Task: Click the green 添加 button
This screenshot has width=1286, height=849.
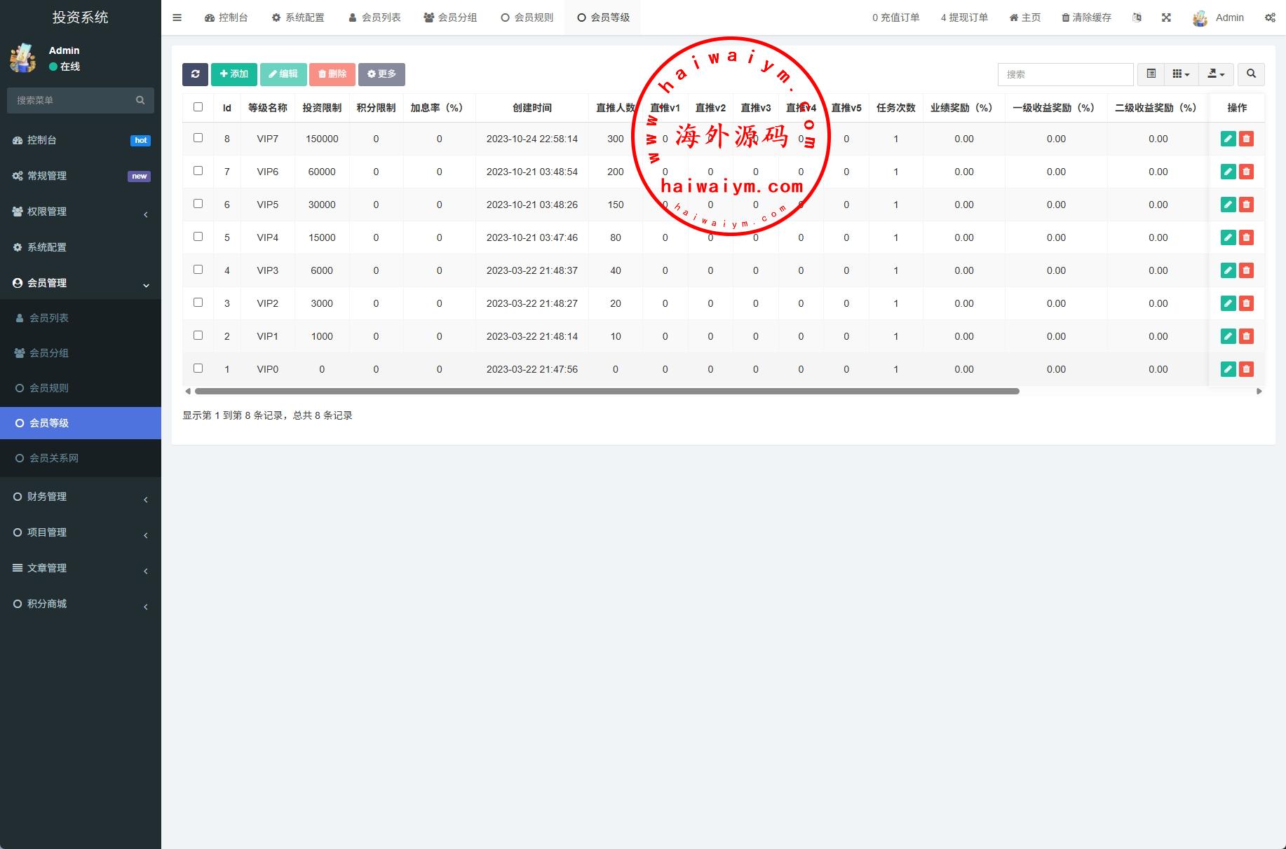Action: [234, 74]
